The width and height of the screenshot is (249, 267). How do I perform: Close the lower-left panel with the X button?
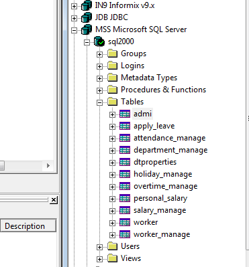click(54, 200)
